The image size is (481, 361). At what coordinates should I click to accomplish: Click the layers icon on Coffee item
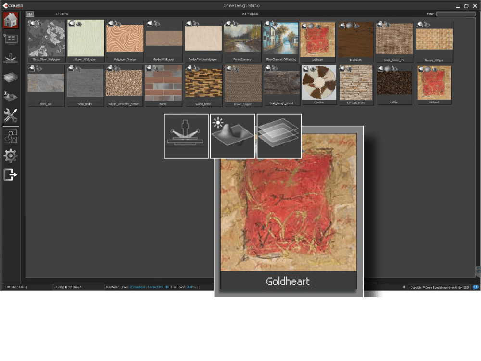tap(387, 69)
